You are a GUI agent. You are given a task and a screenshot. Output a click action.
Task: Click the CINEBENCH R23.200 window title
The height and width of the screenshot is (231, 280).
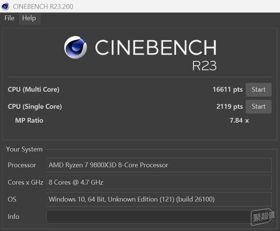(43, 7)
